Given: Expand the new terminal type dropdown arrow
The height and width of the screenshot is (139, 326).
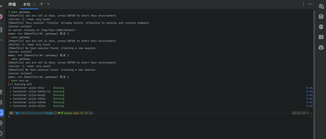Looking at the screenshot, I should [48, 4].
